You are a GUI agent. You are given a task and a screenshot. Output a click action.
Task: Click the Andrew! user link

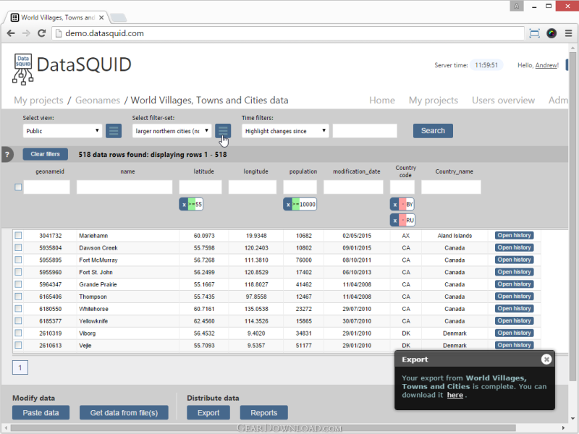pos(547,65)
